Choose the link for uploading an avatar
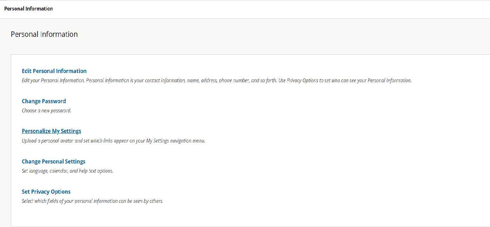The width and height of the screenshot is (490, 227). (51, 131)
